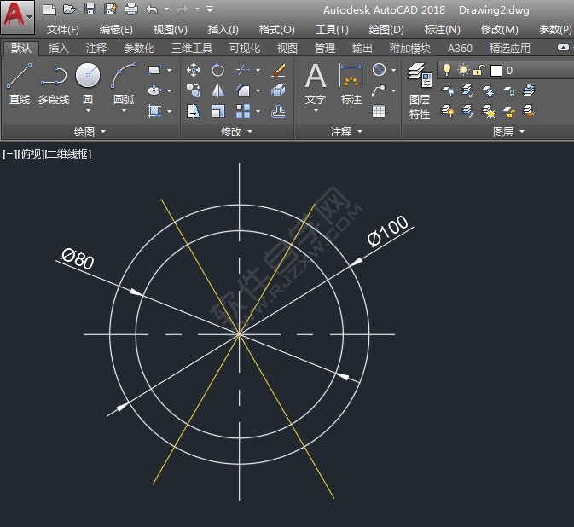The width and height of the screenshot is (574, 527).
Task: Insert a table from the 注释 panel
Action: (379, 111)
